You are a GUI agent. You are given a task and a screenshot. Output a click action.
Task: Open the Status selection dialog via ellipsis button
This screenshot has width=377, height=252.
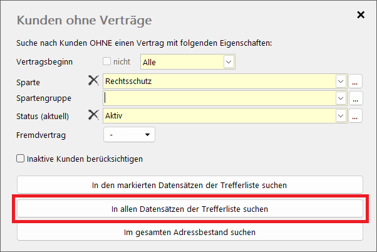tap(356, 115)
